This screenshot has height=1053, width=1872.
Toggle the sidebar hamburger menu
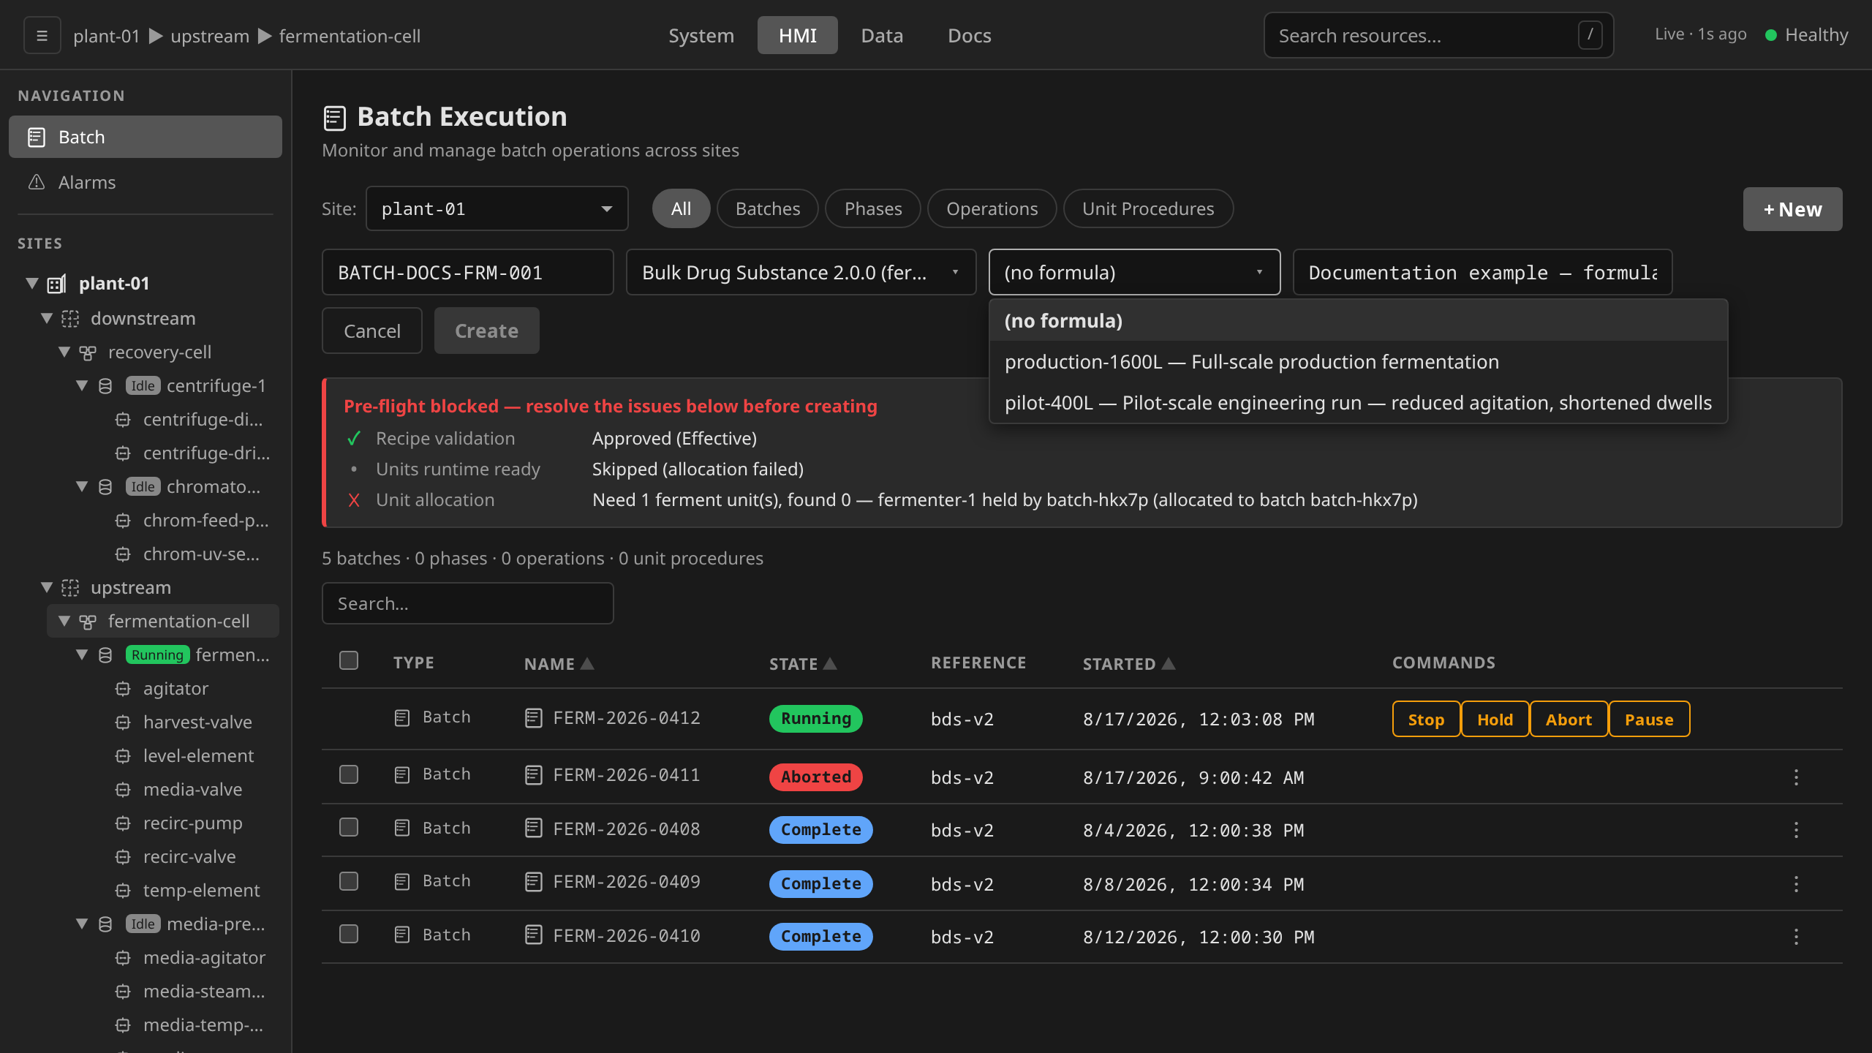pyautogui.click(x=42, y=35)
